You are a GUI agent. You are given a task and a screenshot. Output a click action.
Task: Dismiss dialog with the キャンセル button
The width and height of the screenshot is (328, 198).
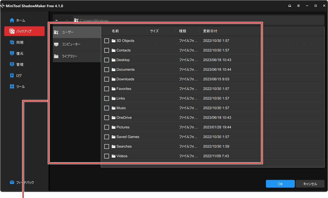click(310, 184)
